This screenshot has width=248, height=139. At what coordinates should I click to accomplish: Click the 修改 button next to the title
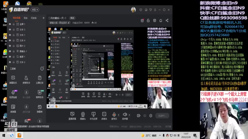point(72,18)
